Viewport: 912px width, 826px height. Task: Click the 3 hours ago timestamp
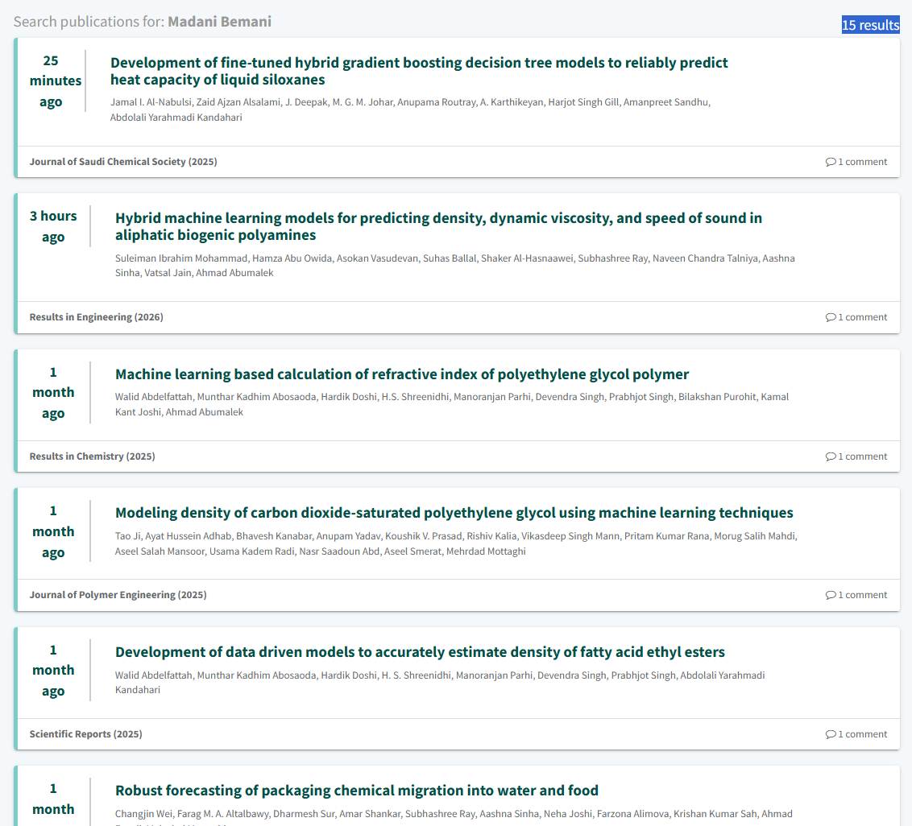[53, 226]
